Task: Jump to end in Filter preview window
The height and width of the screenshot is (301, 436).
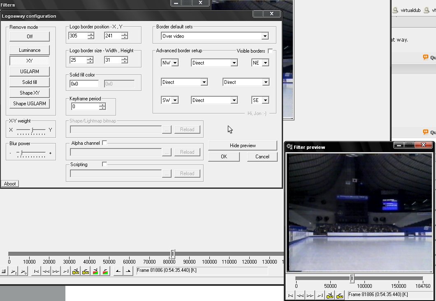Action: click(320, 295)
